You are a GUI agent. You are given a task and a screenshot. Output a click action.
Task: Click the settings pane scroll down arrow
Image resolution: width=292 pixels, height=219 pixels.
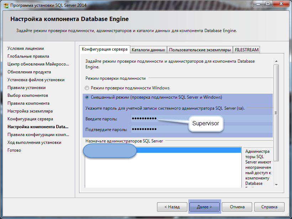coord(276,185)
